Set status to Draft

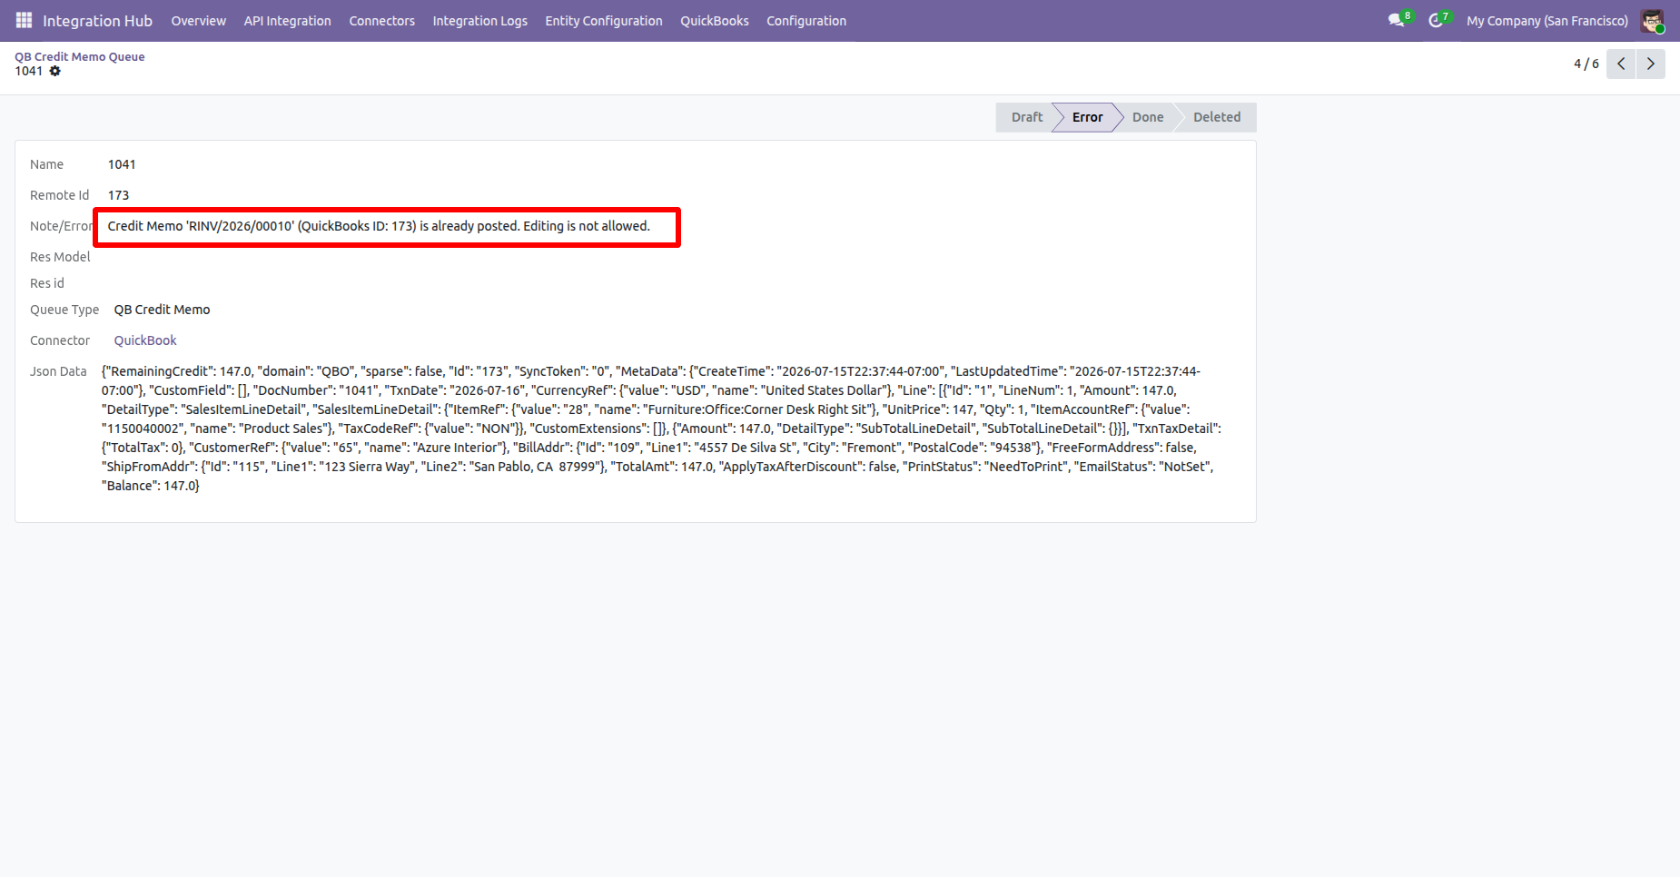click(x=1027, y=117)
